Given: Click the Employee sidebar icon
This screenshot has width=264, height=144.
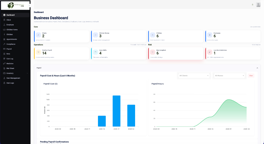Looking at the screenshot, I should (4, 25).
